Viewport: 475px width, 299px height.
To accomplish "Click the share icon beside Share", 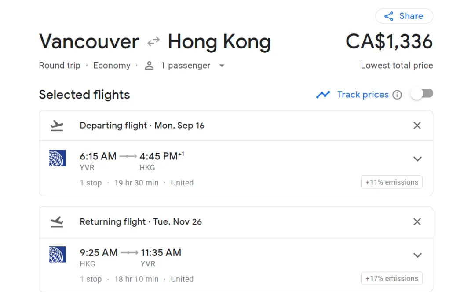I will point(389,16).
